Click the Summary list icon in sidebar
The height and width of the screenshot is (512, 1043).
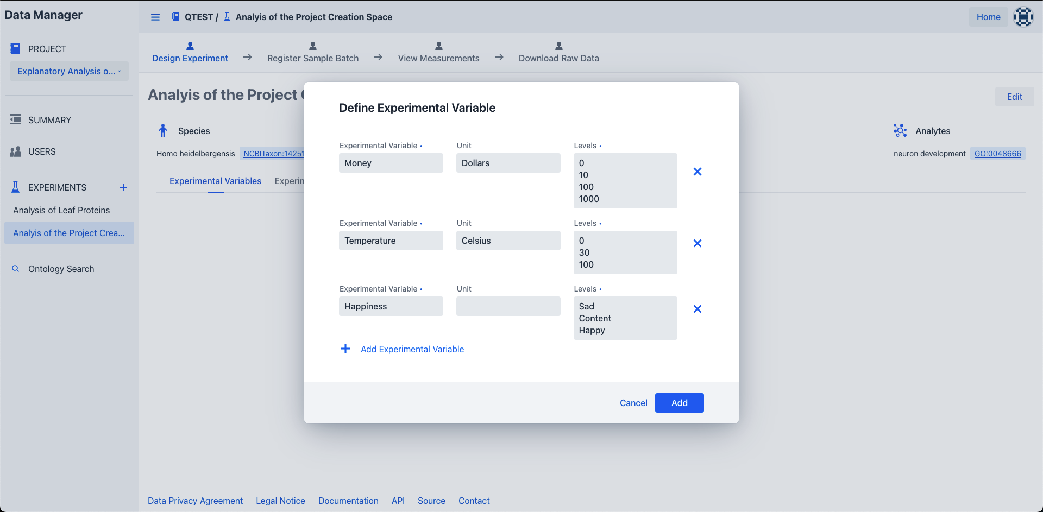click(x=15, y=119)
